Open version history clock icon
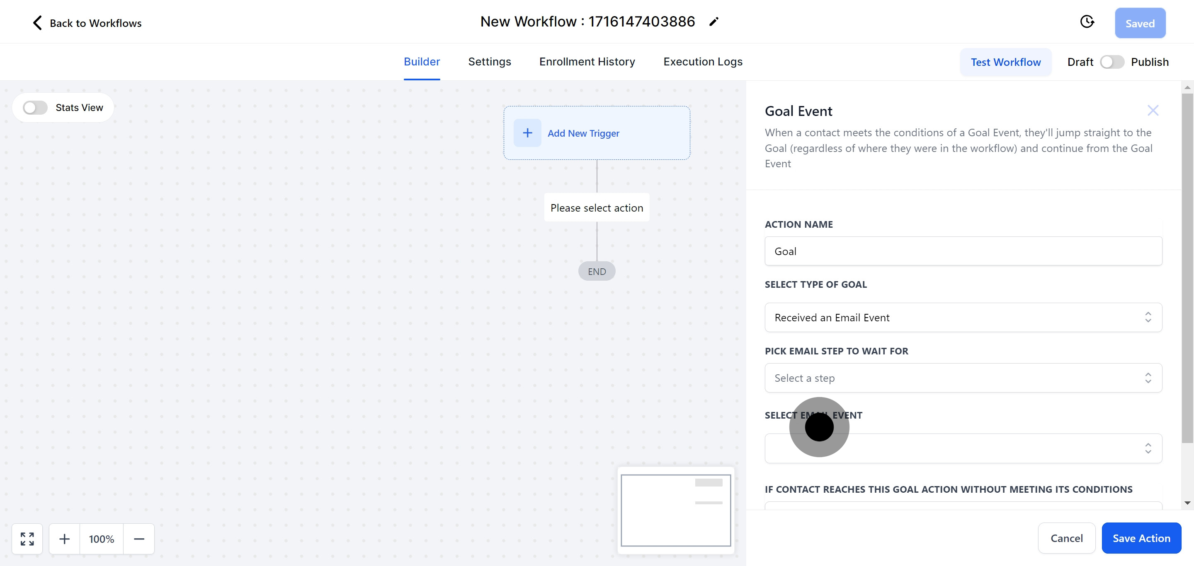1194x566 pixels. coord(1087,22)
